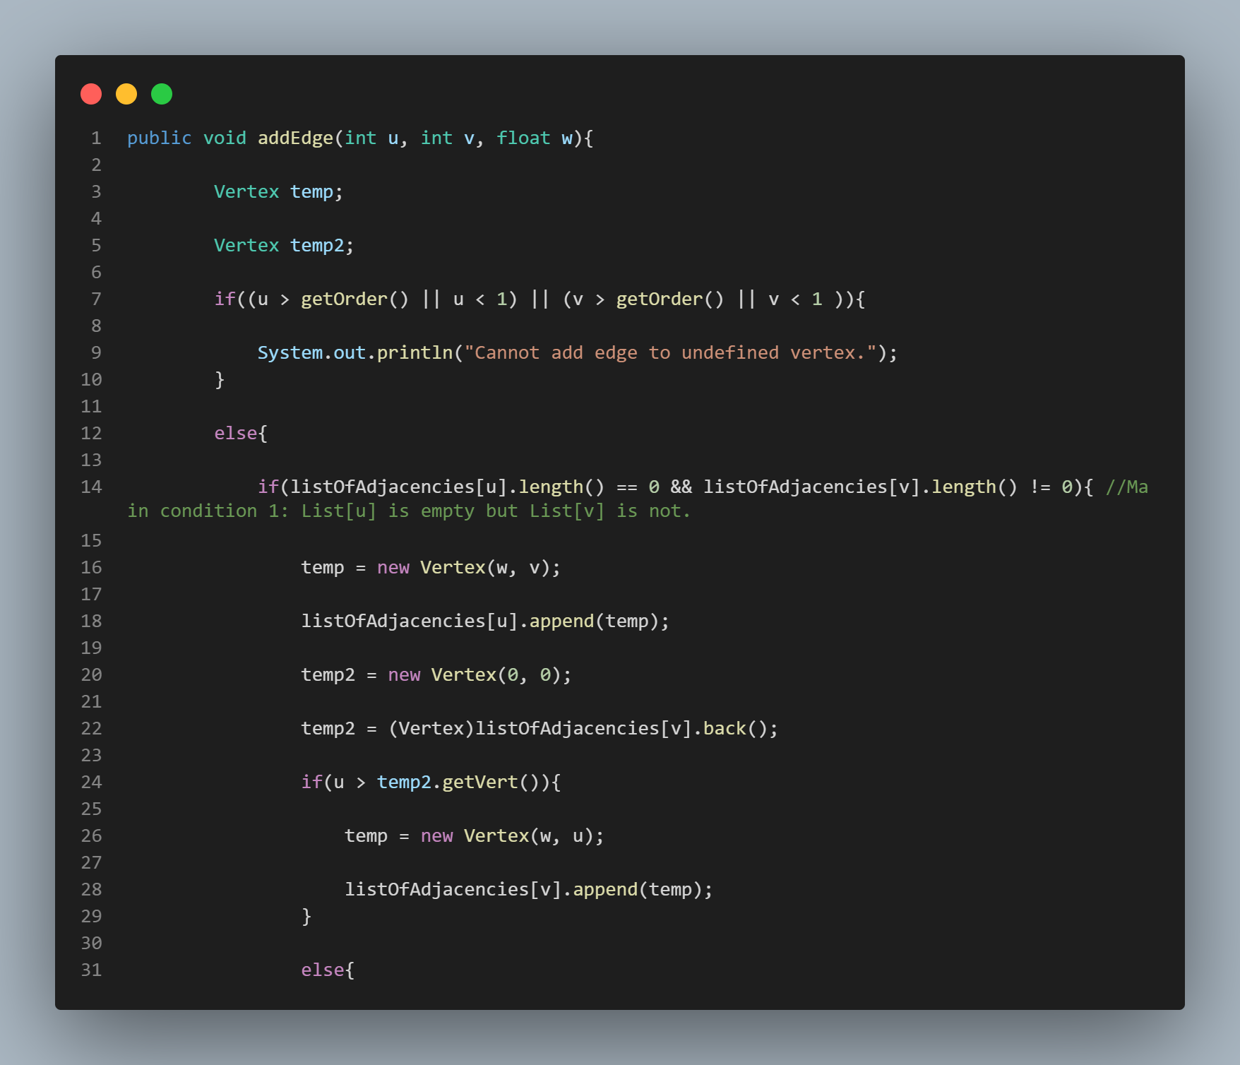
Task: Click the yellow minimize dot
Action: coord(126,94)
